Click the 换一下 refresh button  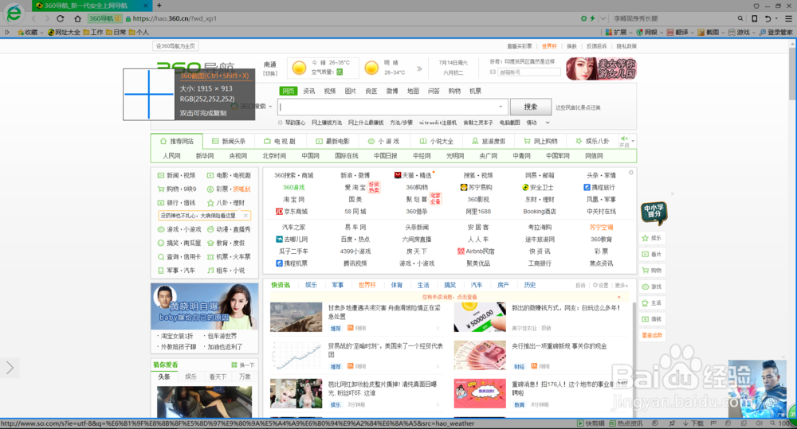tap(243, 365)
